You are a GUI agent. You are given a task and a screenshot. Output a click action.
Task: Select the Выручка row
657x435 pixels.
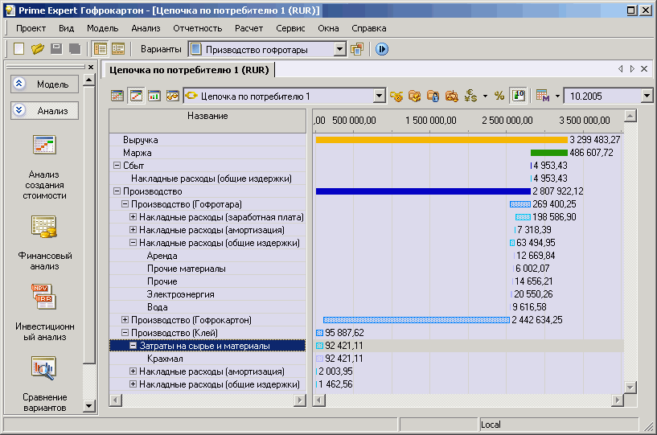click(207, 140)
